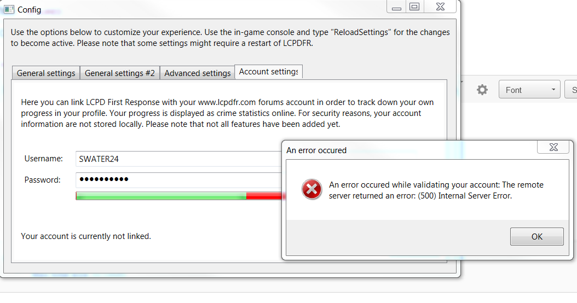Close the Config window
Viewport: 577px width, 303px height.
coord(440,7)
